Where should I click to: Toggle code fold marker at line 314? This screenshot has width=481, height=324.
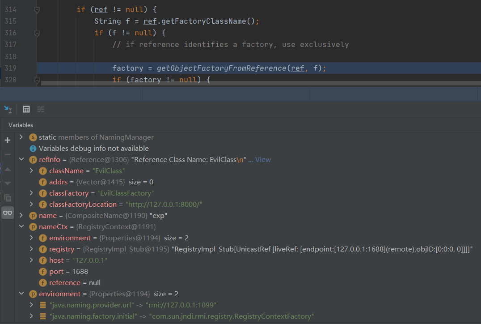[37, 10]
